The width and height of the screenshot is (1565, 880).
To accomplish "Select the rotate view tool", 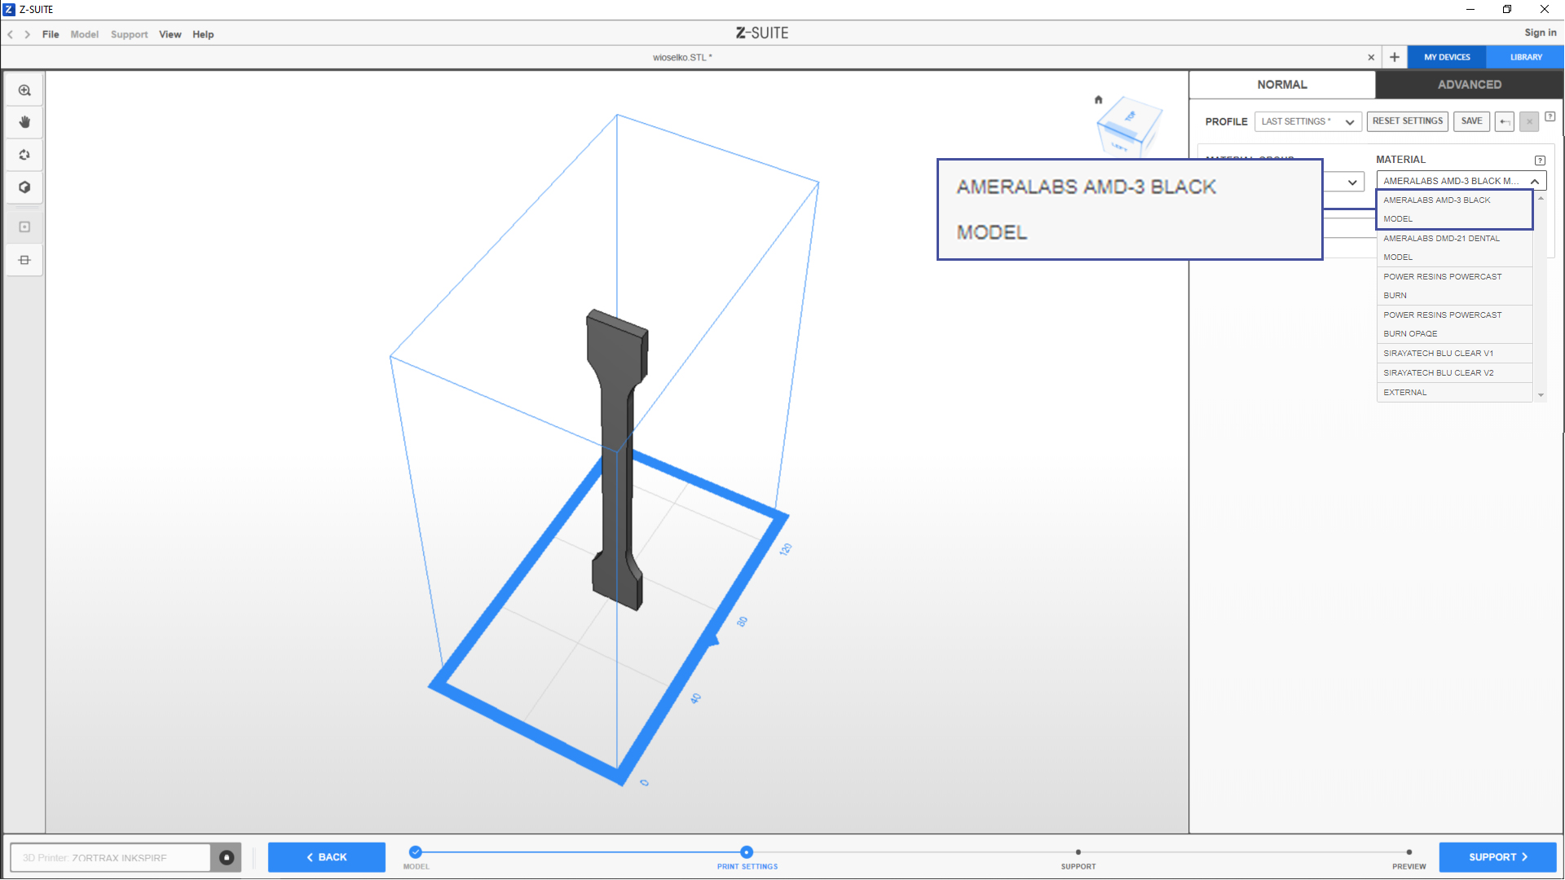I will pos(24,155).
